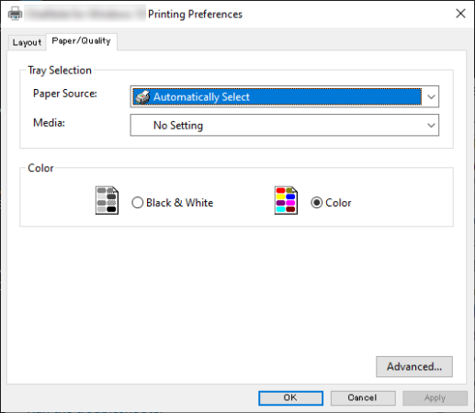The height and width of the screenshot is (413, 475).
Task: Click the Printing Preferences title bar text
Action: (195, 15)
